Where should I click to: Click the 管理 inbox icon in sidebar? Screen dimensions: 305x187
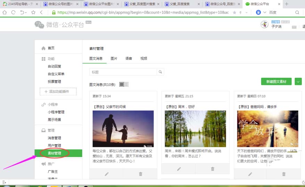point(43,130)
